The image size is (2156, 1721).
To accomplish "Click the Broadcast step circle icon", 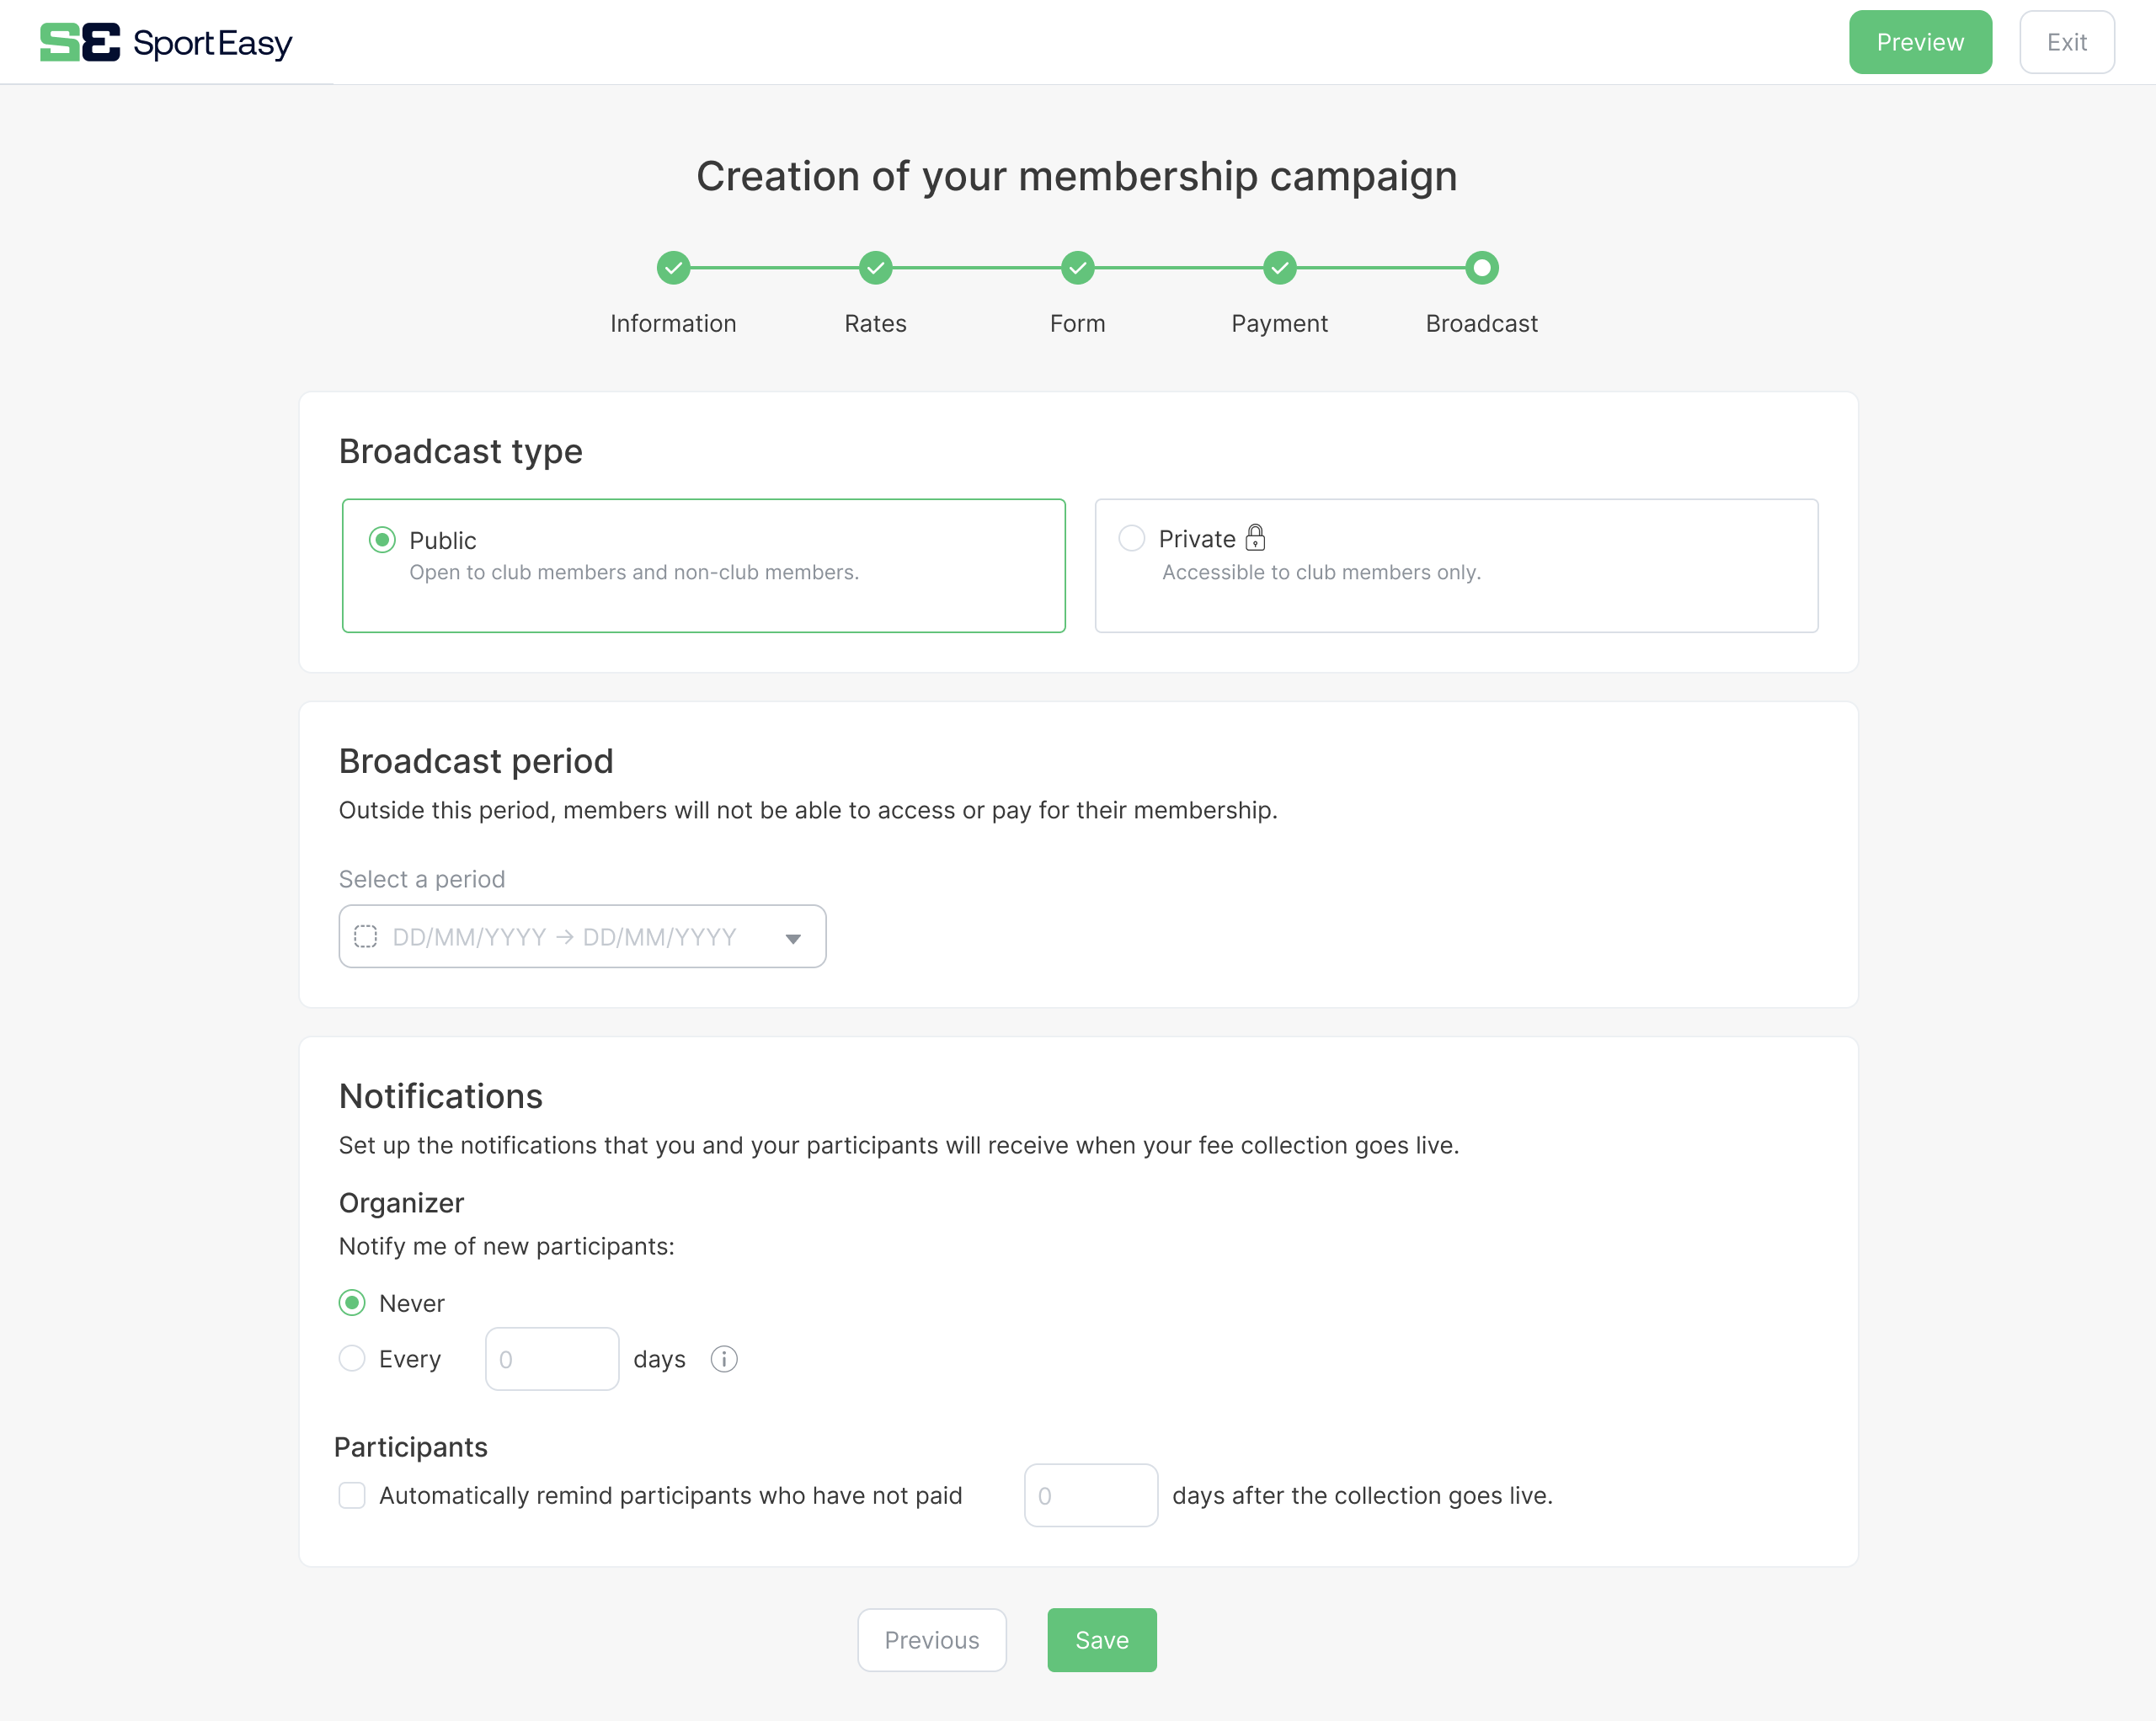I will point(1481,268).
